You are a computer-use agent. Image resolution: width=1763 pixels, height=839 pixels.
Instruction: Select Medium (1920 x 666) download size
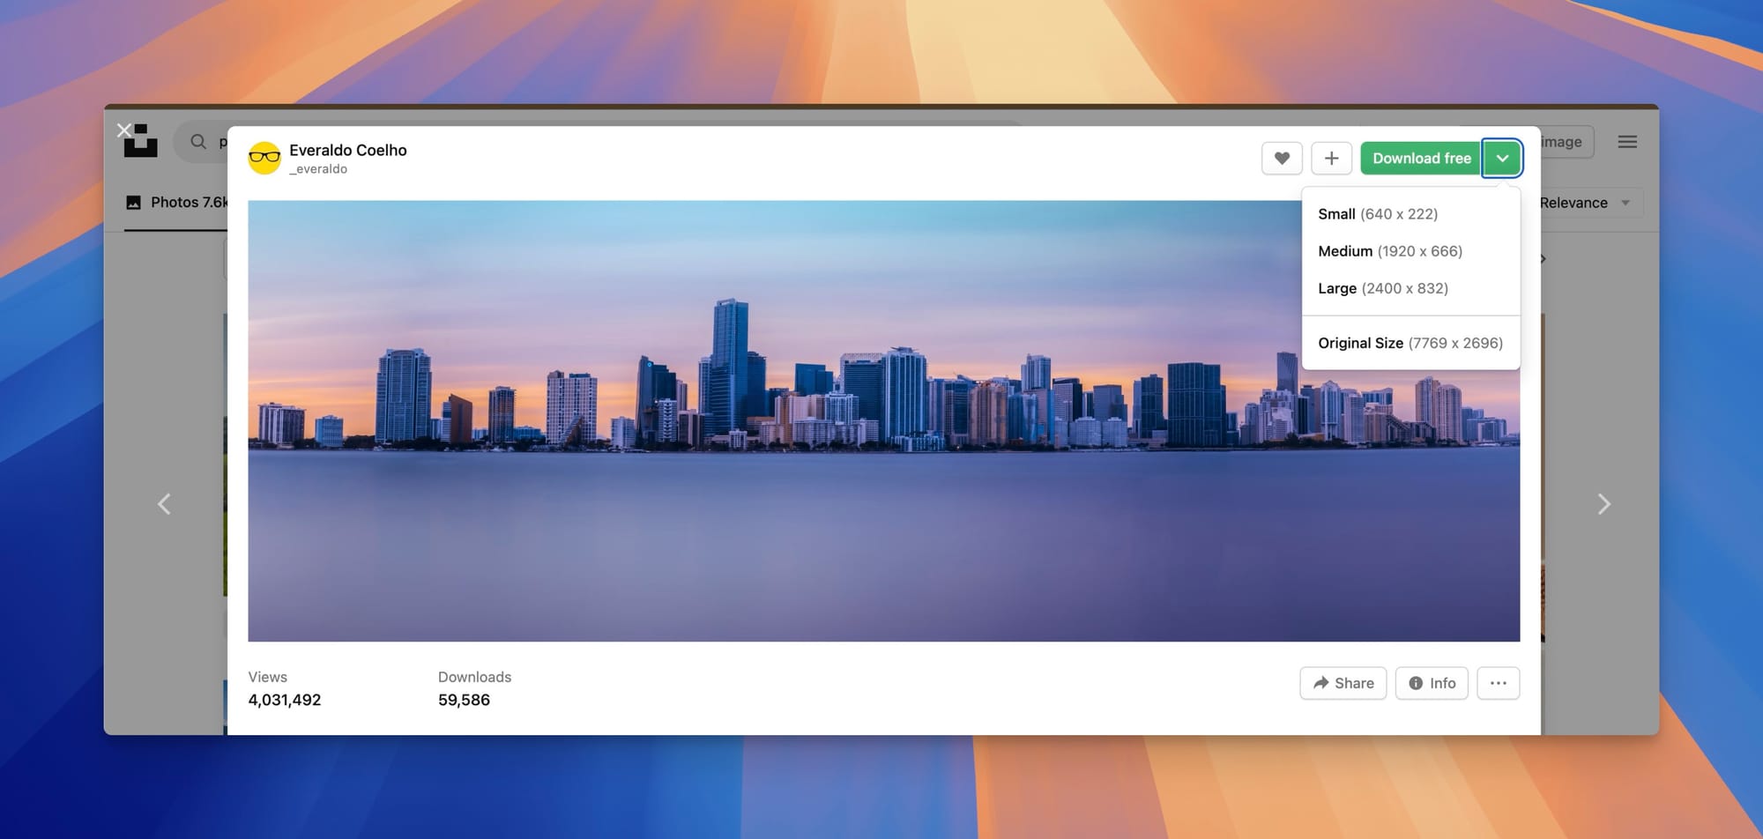coord(1389,251)
